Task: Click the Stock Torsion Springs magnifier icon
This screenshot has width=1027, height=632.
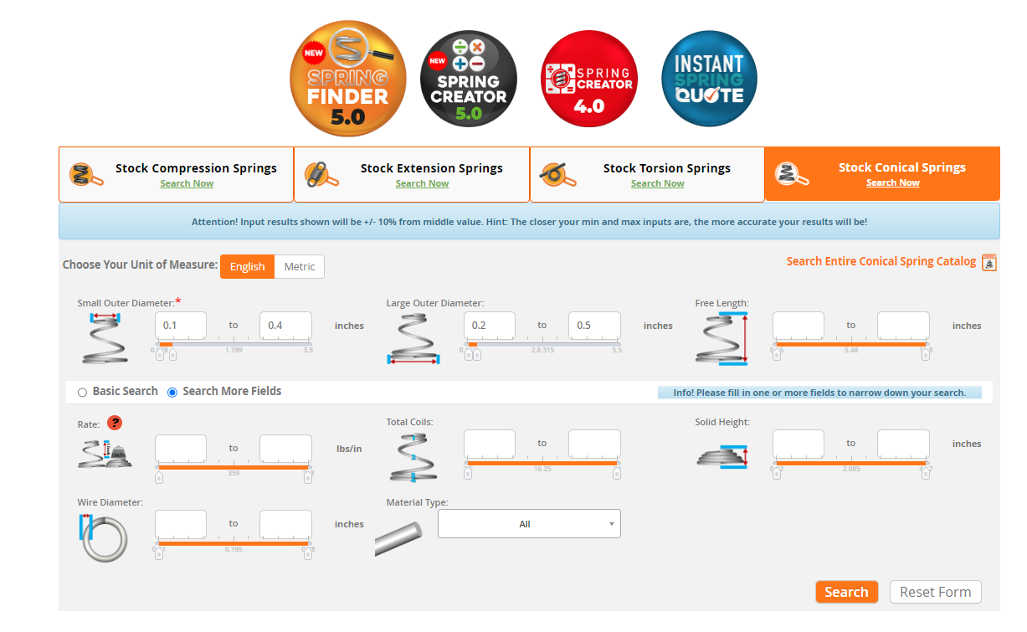Action: (557, 174)
